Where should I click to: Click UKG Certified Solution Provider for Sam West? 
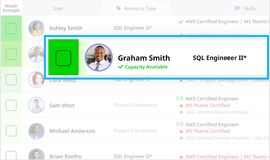pos(217,112)
